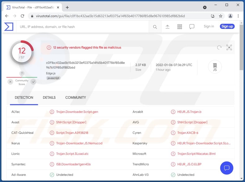Click the browser forward arrow
Image resolution: width=245 pixels, height=182 pixels.
point(15,16)
